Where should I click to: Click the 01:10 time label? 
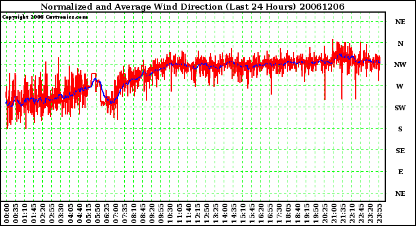tap(25, 213)
